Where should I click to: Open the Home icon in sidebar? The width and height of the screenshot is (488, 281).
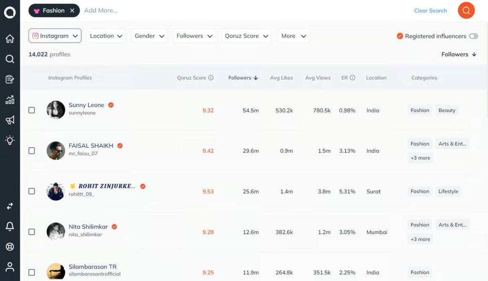[10, 39]
